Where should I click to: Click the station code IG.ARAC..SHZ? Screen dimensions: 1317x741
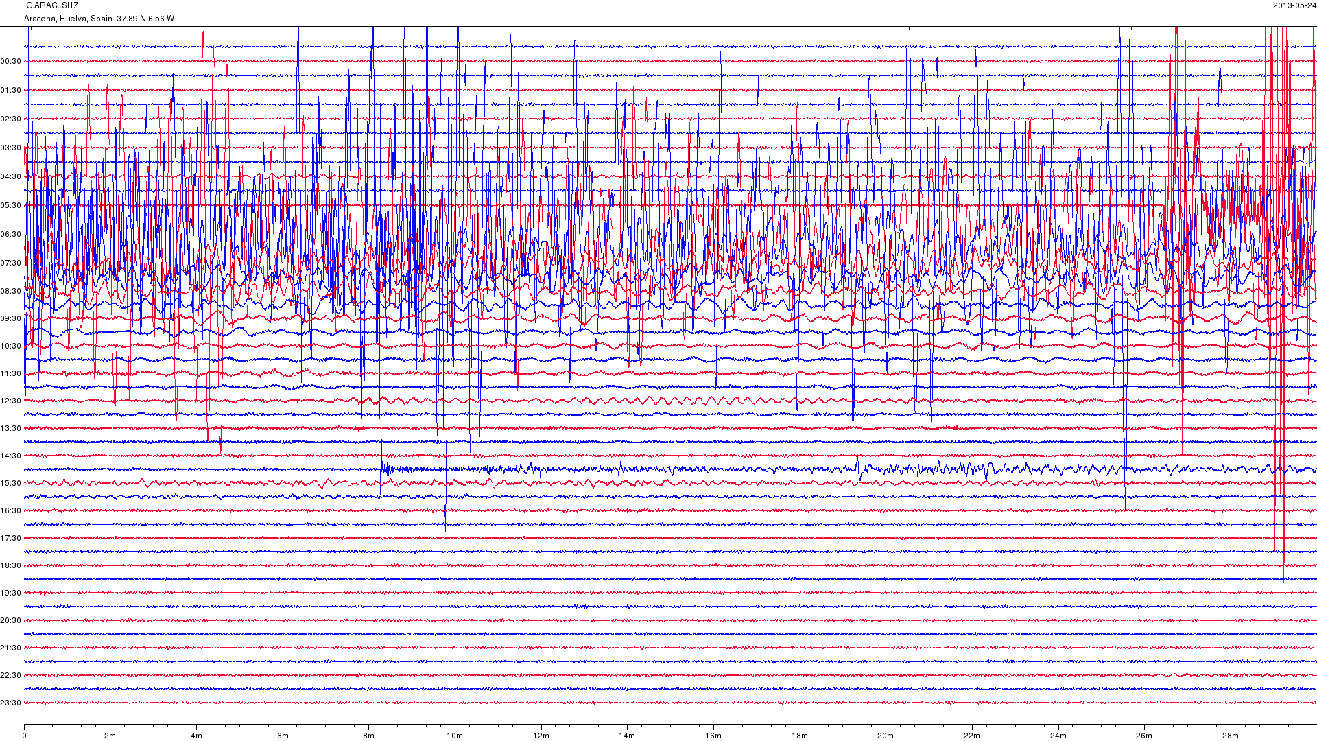coord(51,5)
